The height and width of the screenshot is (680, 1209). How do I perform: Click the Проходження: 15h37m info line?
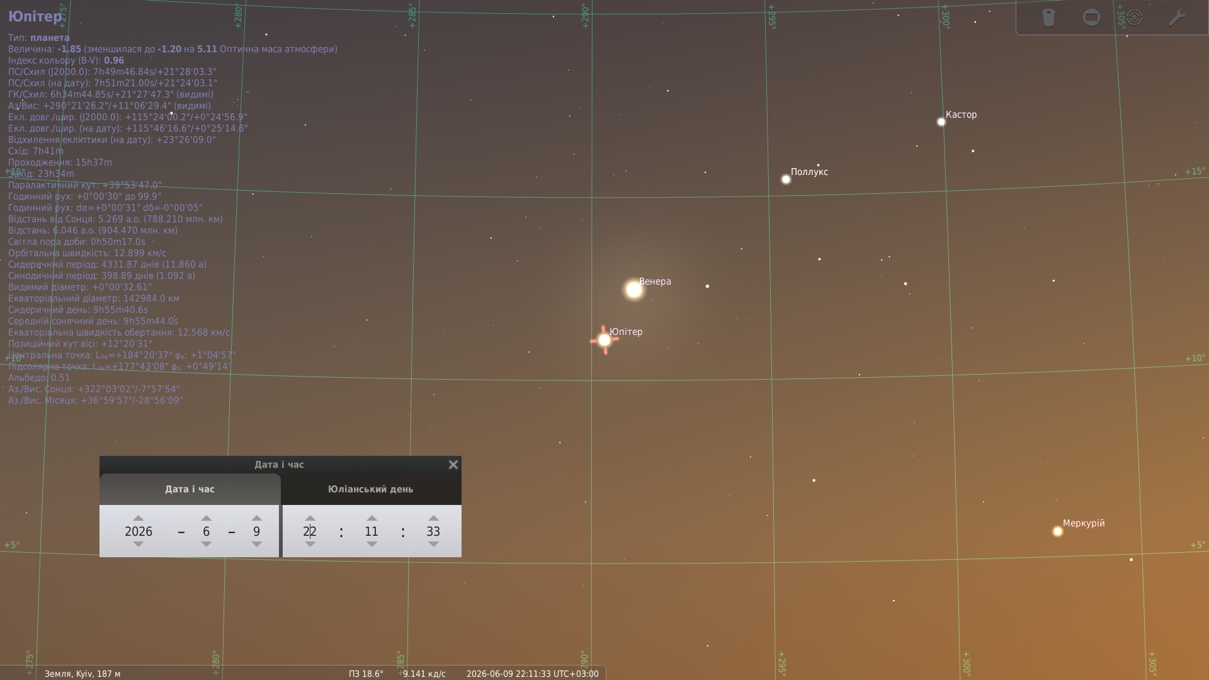(x=60, y=162)
